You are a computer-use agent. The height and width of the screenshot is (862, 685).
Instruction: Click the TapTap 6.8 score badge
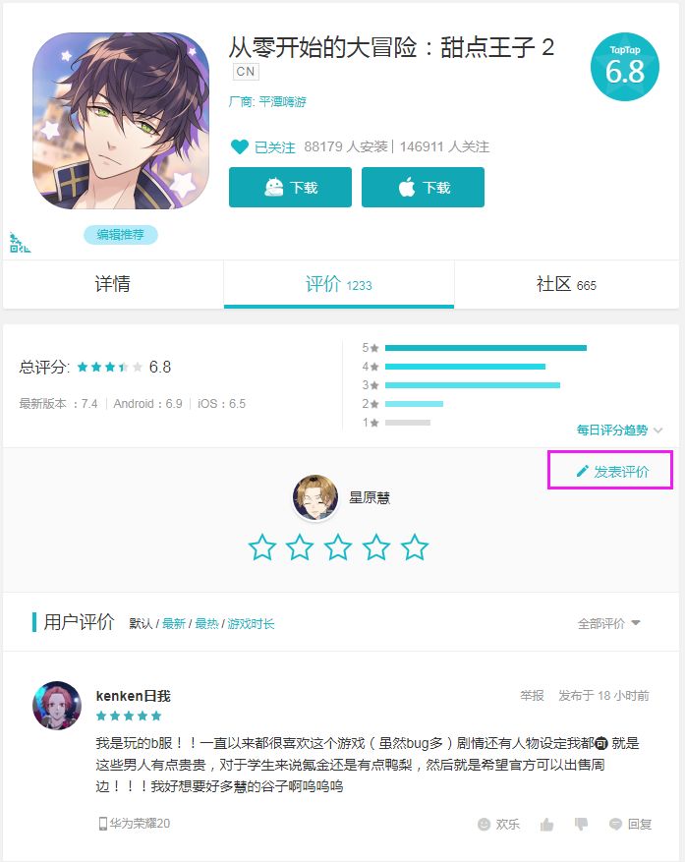tap(624, 67)
